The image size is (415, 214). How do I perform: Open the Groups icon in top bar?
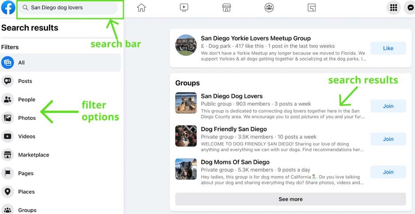269,8
